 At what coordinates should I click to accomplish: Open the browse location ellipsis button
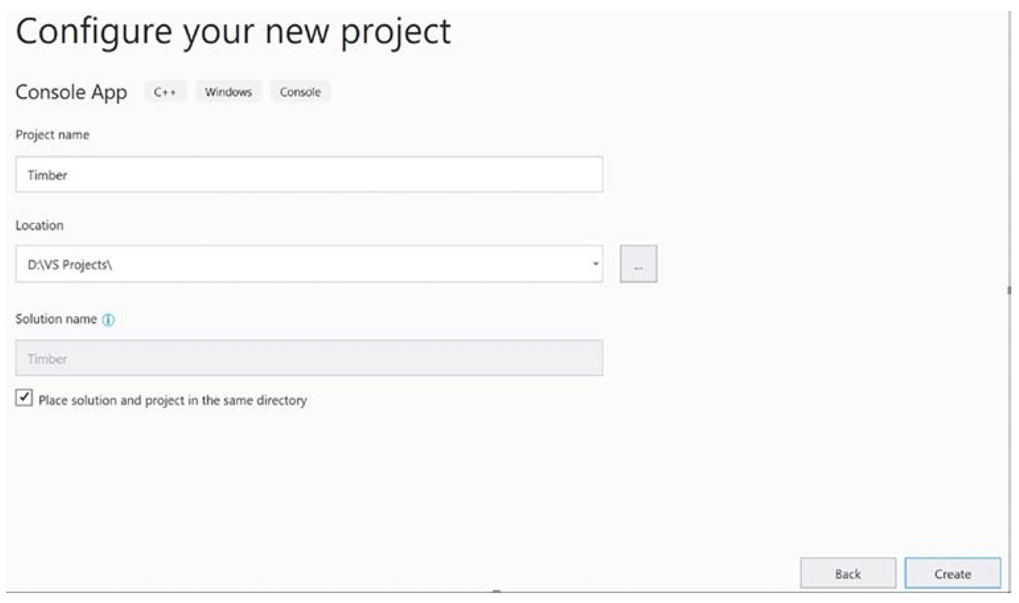point(638,264)
